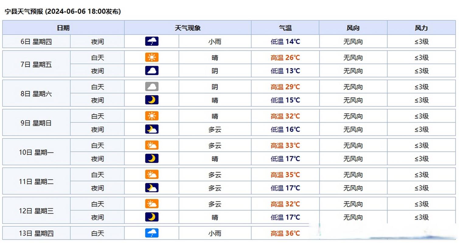Click the partly cloudy icon for 11日 daytime

[151, 175]
